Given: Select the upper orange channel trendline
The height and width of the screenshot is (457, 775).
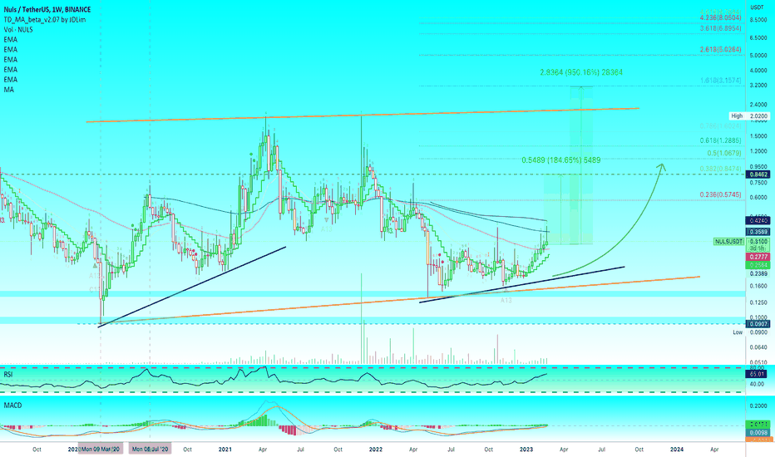Looking at the screenshot, I should [x=363, y=115].
